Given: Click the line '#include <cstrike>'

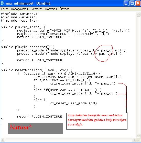Looking at the screenshot, I should 19,21.
